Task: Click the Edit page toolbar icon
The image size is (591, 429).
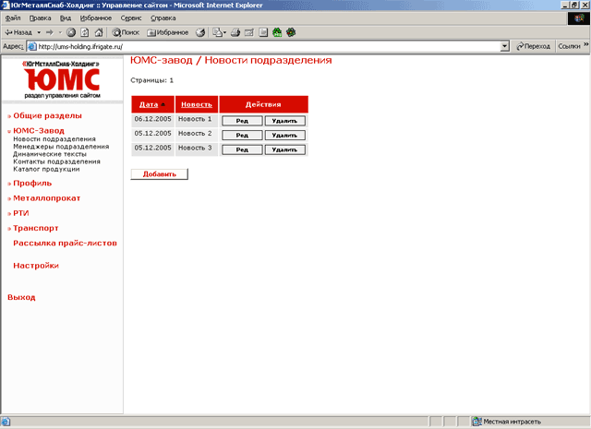Action: pyautogui.click(x=249, y=32)
